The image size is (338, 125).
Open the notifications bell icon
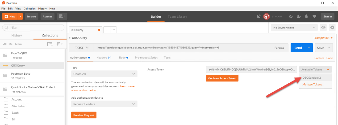(306, 17)
